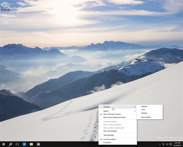Open Task Manager from context menu
This screenshot has height=147, width=183.
[109, 135]
